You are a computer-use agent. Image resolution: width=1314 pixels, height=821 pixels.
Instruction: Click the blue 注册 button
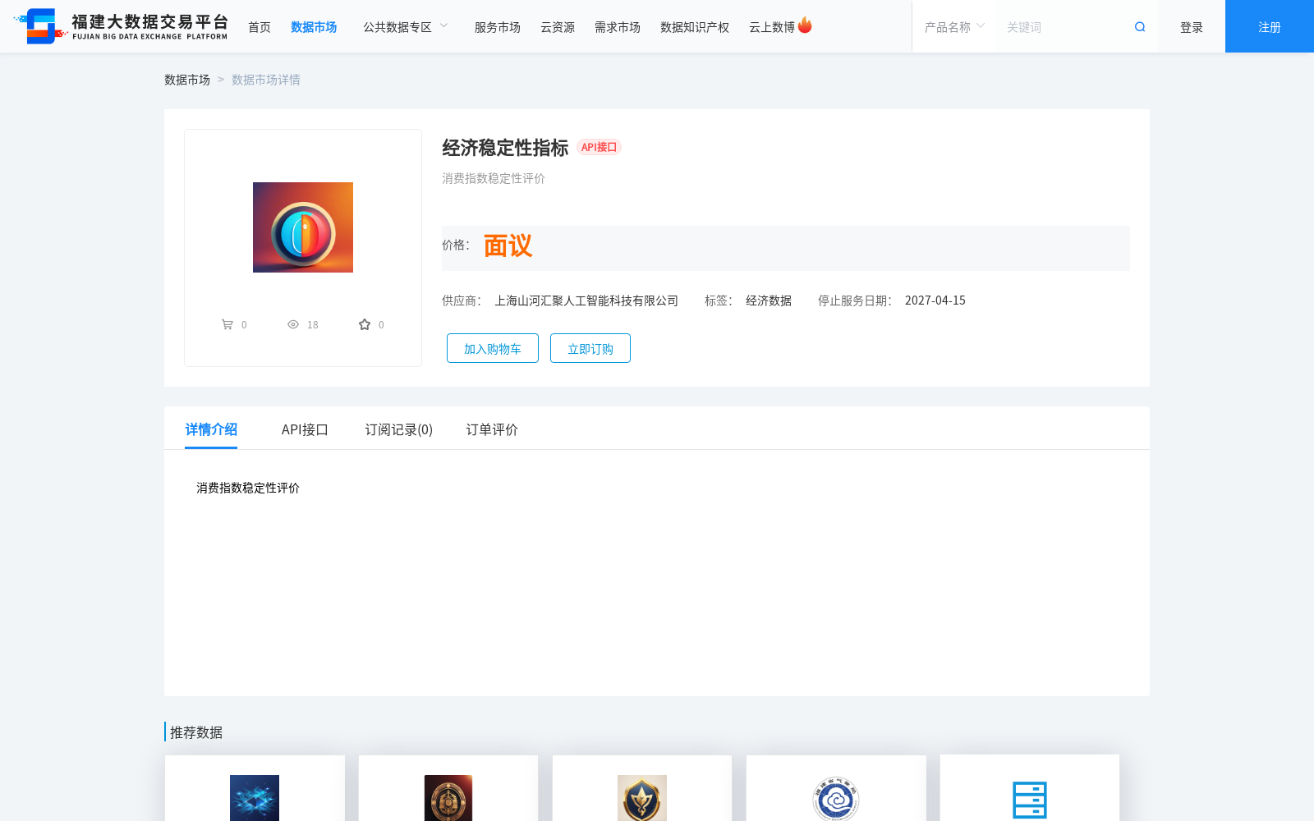click(1270, 26)
